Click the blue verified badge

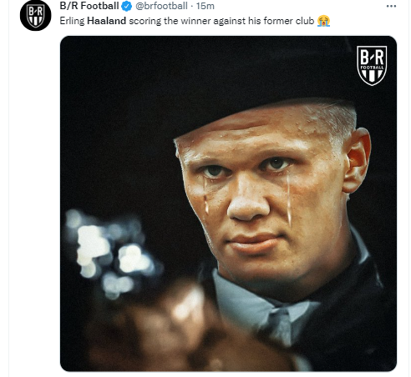coord(127,6)
